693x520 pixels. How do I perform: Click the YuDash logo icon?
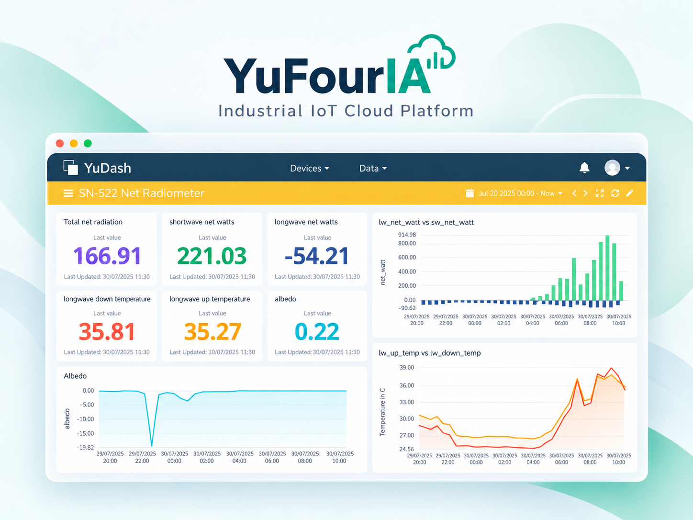click(x=70, y=168)
